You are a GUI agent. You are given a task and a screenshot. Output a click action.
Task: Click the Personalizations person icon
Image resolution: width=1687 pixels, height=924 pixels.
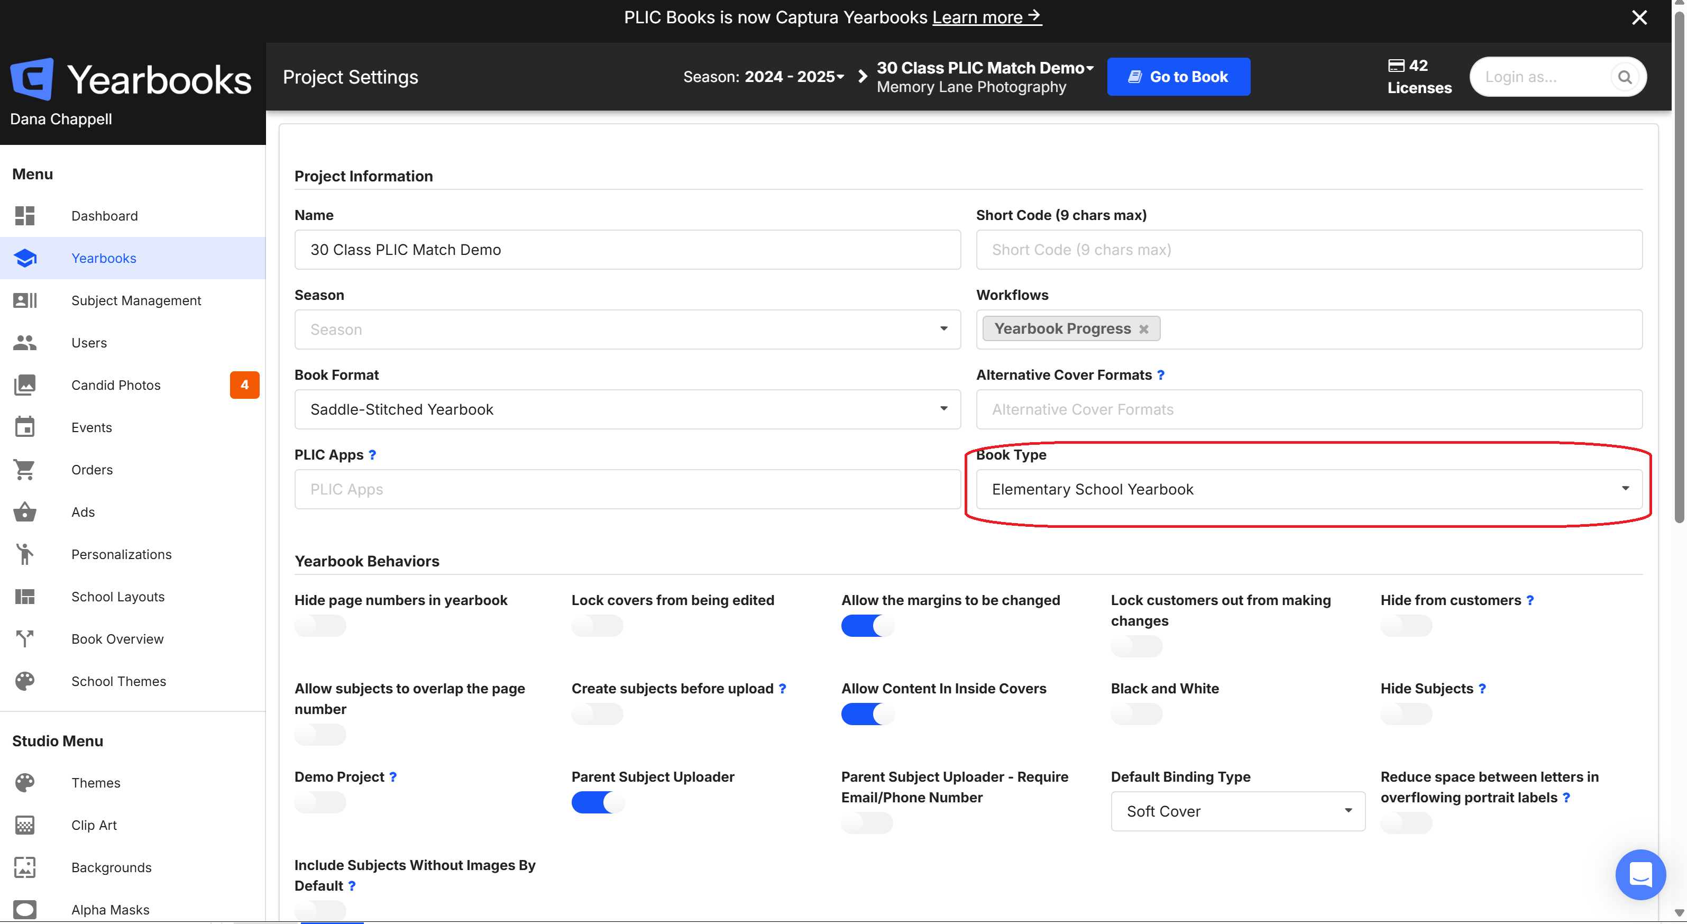[x=25, y=554]
